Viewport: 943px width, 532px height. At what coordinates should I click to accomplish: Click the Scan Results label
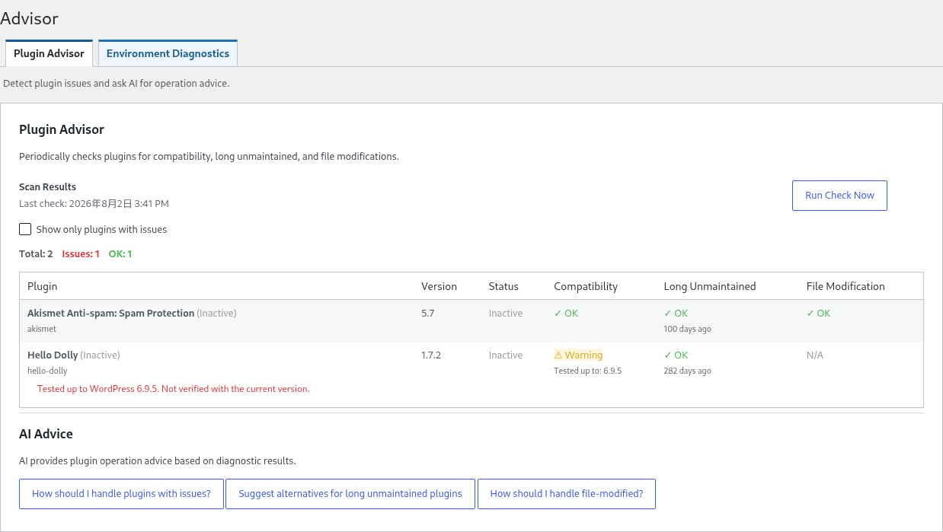47,187
